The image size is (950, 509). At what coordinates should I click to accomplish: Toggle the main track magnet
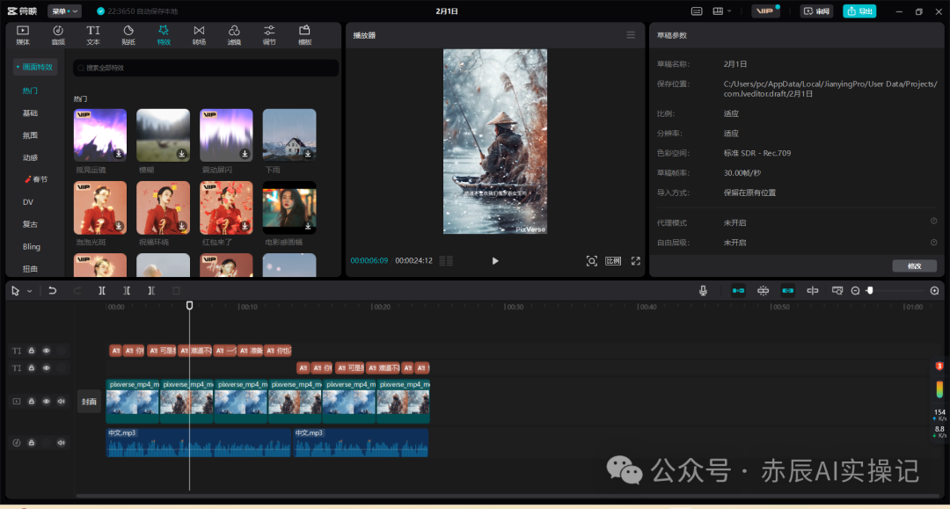(738, 290)
